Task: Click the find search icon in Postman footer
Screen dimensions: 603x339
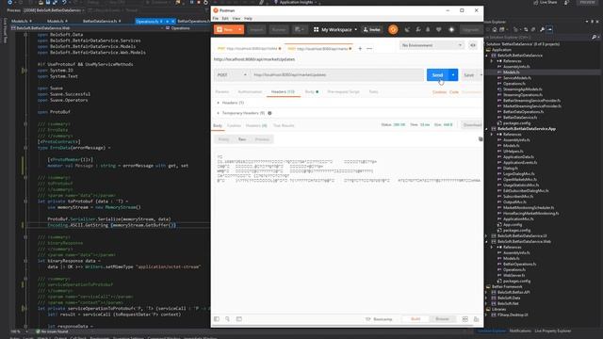Action: point(227,319)
